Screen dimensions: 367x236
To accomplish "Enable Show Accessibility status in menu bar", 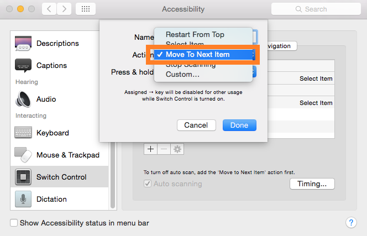I will [x=14, y=223].
